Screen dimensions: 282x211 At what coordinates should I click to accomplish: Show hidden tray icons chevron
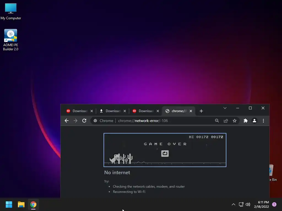pos(234,204)
